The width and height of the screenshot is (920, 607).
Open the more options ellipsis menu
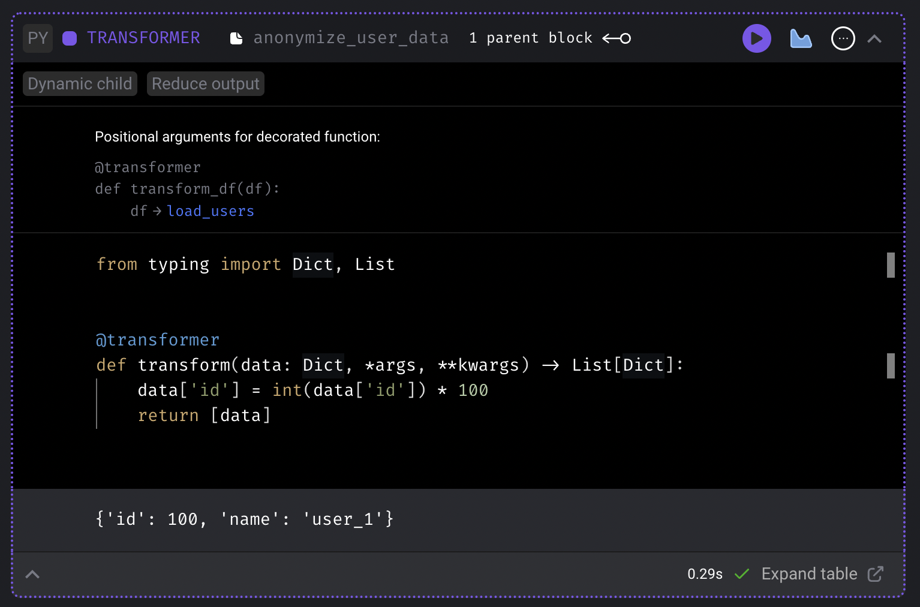coord(843,38)
